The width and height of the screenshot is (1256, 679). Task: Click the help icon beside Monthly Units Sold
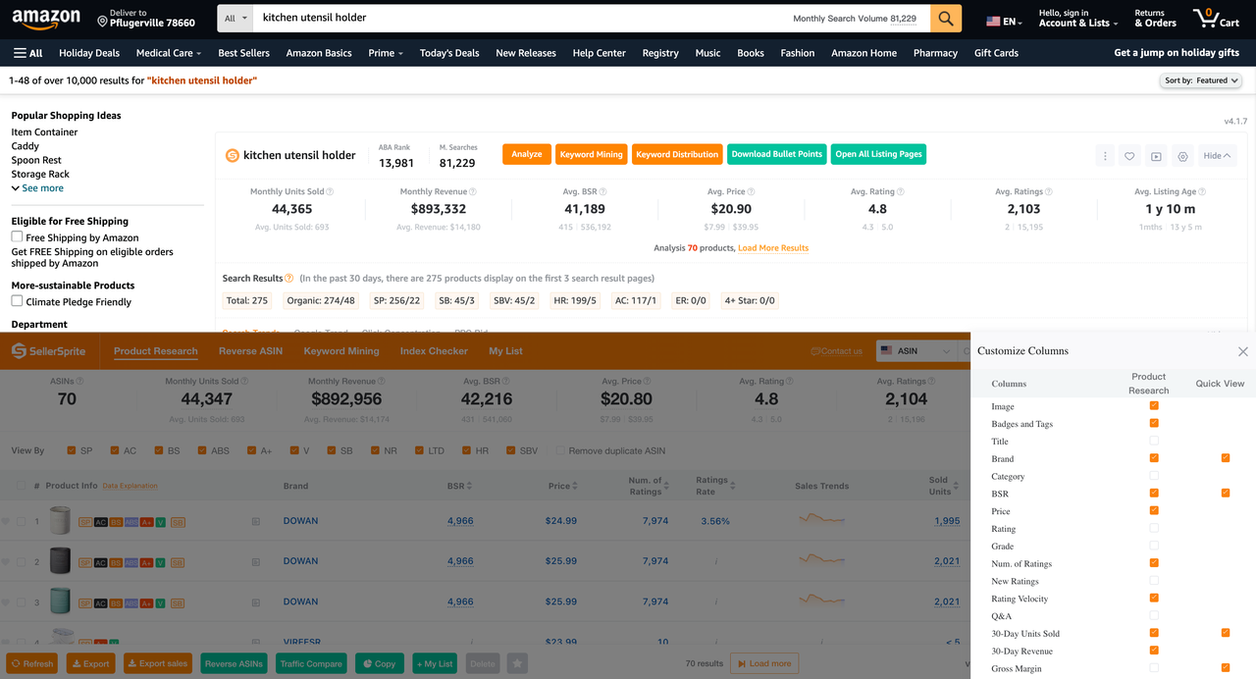pos(330,192)
